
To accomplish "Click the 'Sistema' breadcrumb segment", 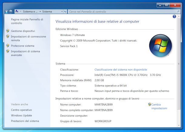I will [47, 12].
